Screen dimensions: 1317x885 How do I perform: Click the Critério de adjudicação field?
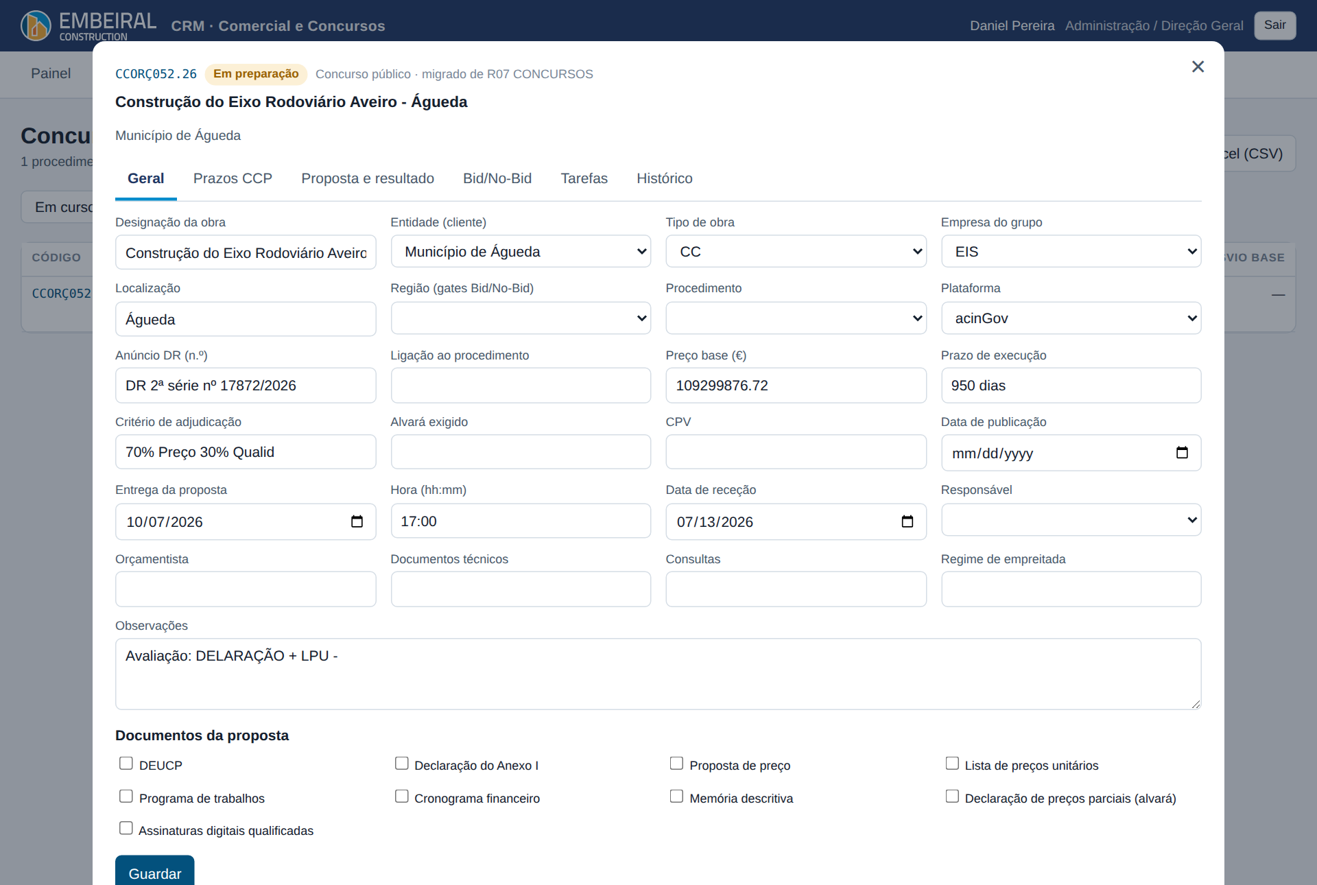(246, 452)
